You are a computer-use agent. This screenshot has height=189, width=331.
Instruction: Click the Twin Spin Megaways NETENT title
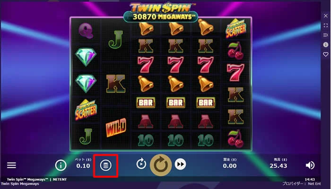tap(37, 180)
